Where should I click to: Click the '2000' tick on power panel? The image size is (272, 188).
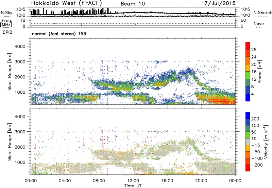(20, 77)
